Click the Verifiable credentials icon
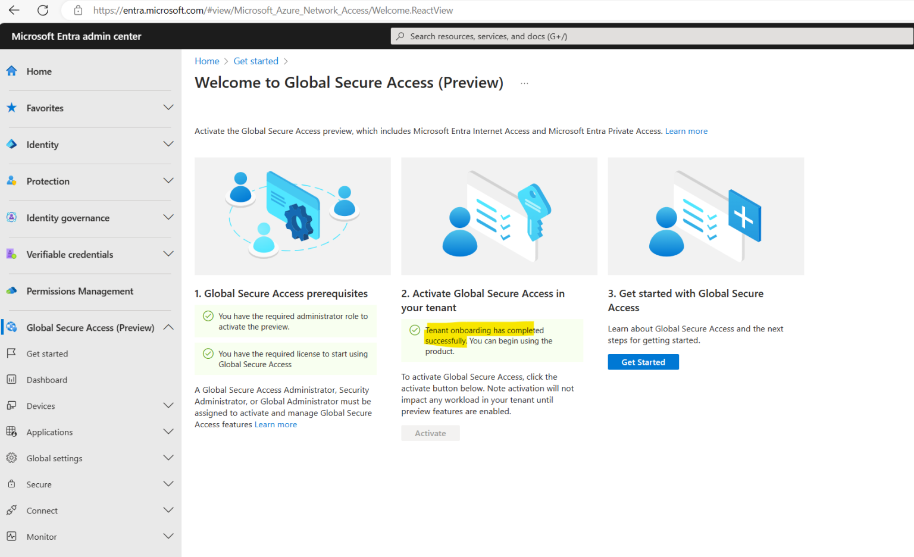Screen dimensions: 914x557 click(x=11, y=254)
